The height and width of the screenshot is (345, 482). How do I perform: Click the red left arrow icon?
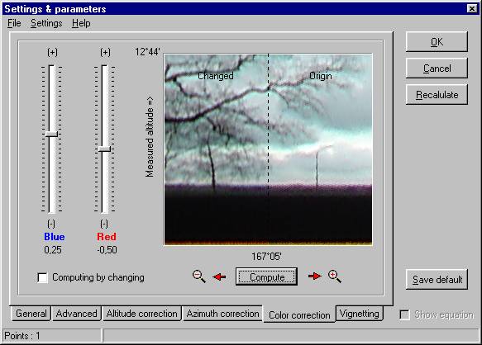click(x=219, y=276)
